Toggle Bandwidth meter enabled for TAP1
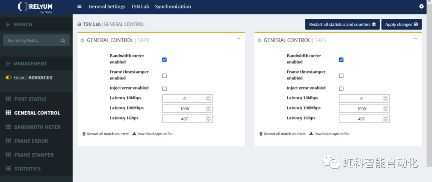Screen dimensions: 432x182 [341, 59]
